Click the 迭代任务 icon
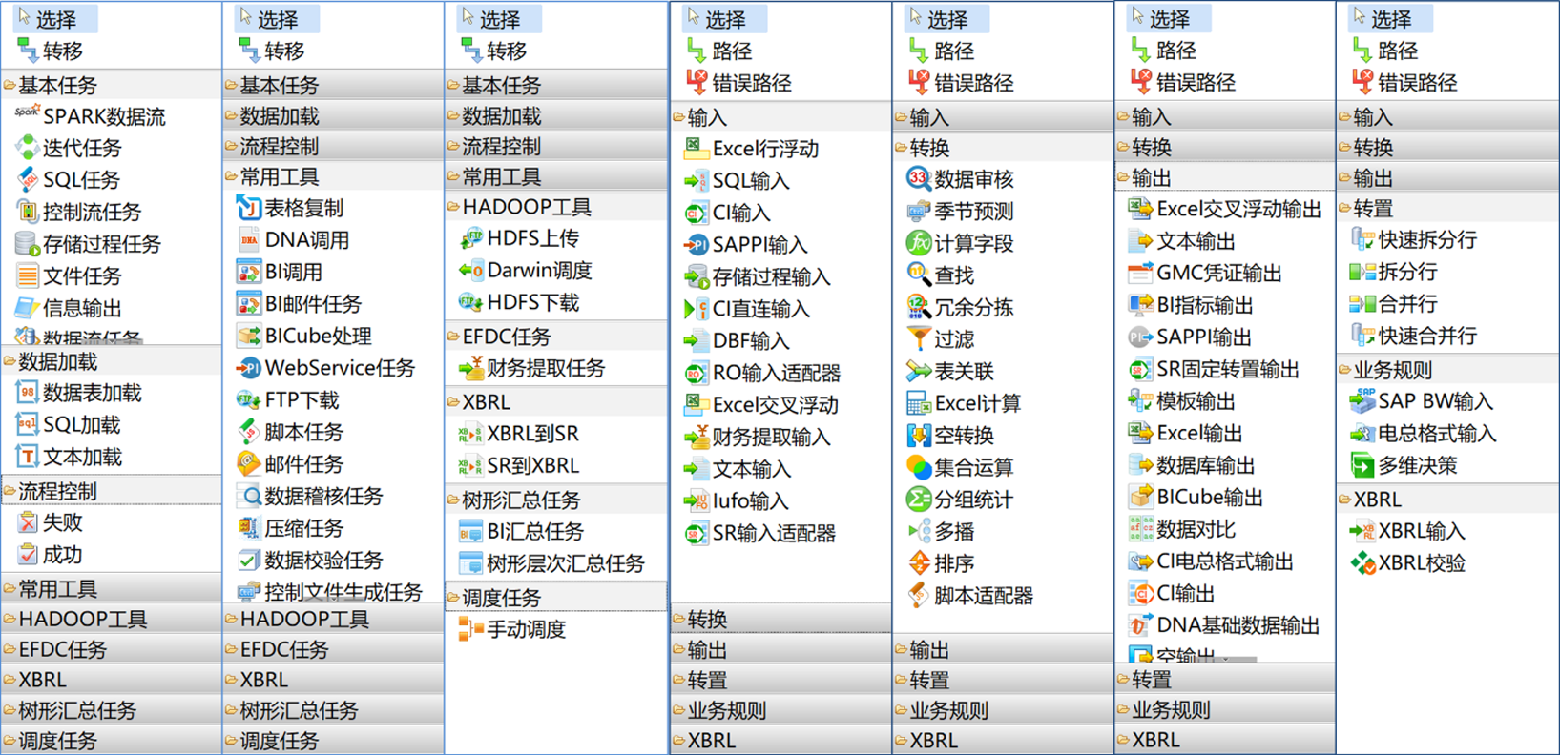1560x755 pixels. [x=28, y=148]
